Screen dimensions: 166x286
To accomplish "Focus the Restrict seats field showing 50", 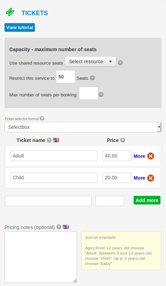I will (66, 77).
